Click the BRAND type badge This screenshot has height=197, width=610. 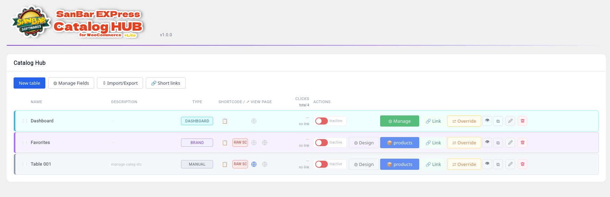(197, 143)
